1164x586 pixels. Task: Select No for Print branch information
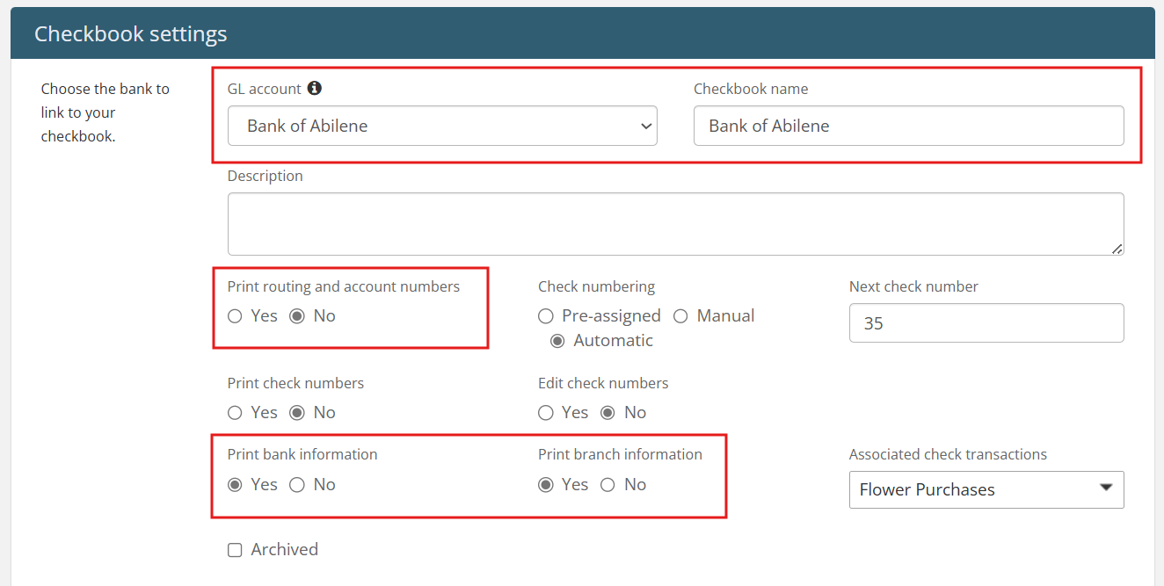tap(607, 485)
